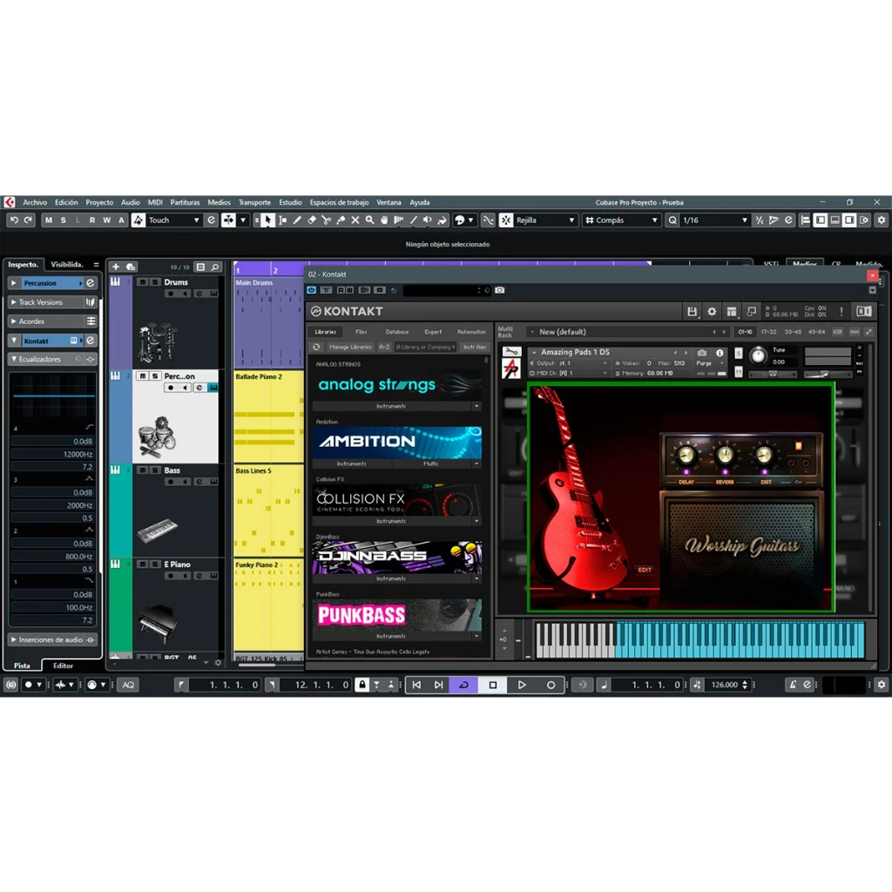Switch to the Editor tab at bottom

coord(63,666)
